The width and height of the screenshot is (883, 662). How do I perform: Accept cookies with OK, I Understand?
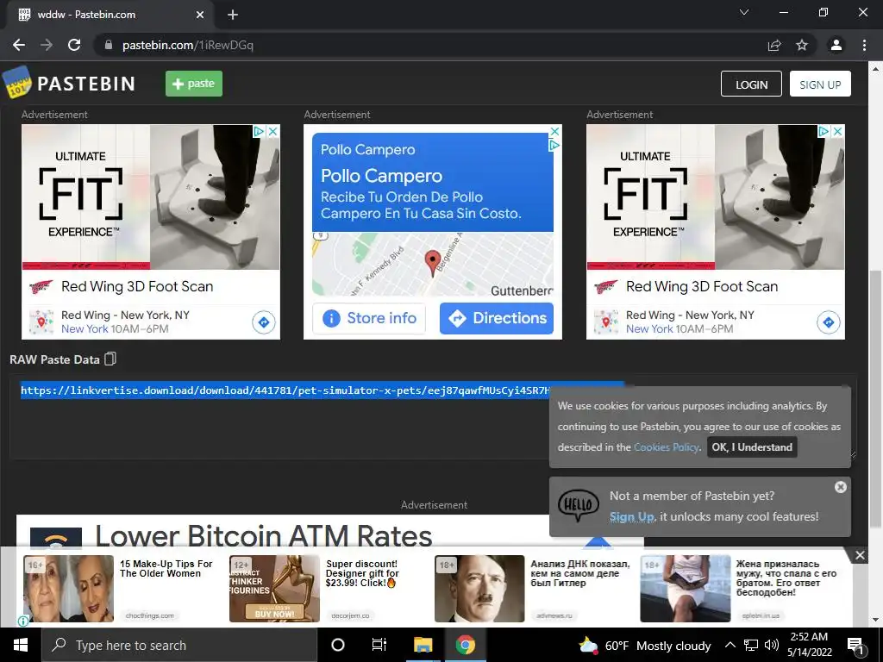[x=752, y=447]
